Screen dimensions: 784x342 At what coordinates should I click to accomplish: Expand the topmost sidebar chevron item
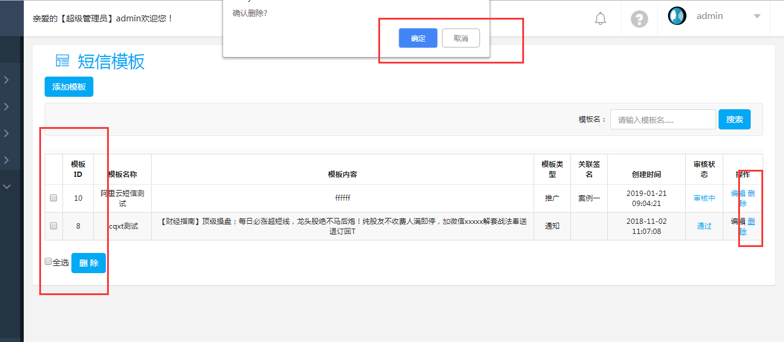click(x=7, y=80)
